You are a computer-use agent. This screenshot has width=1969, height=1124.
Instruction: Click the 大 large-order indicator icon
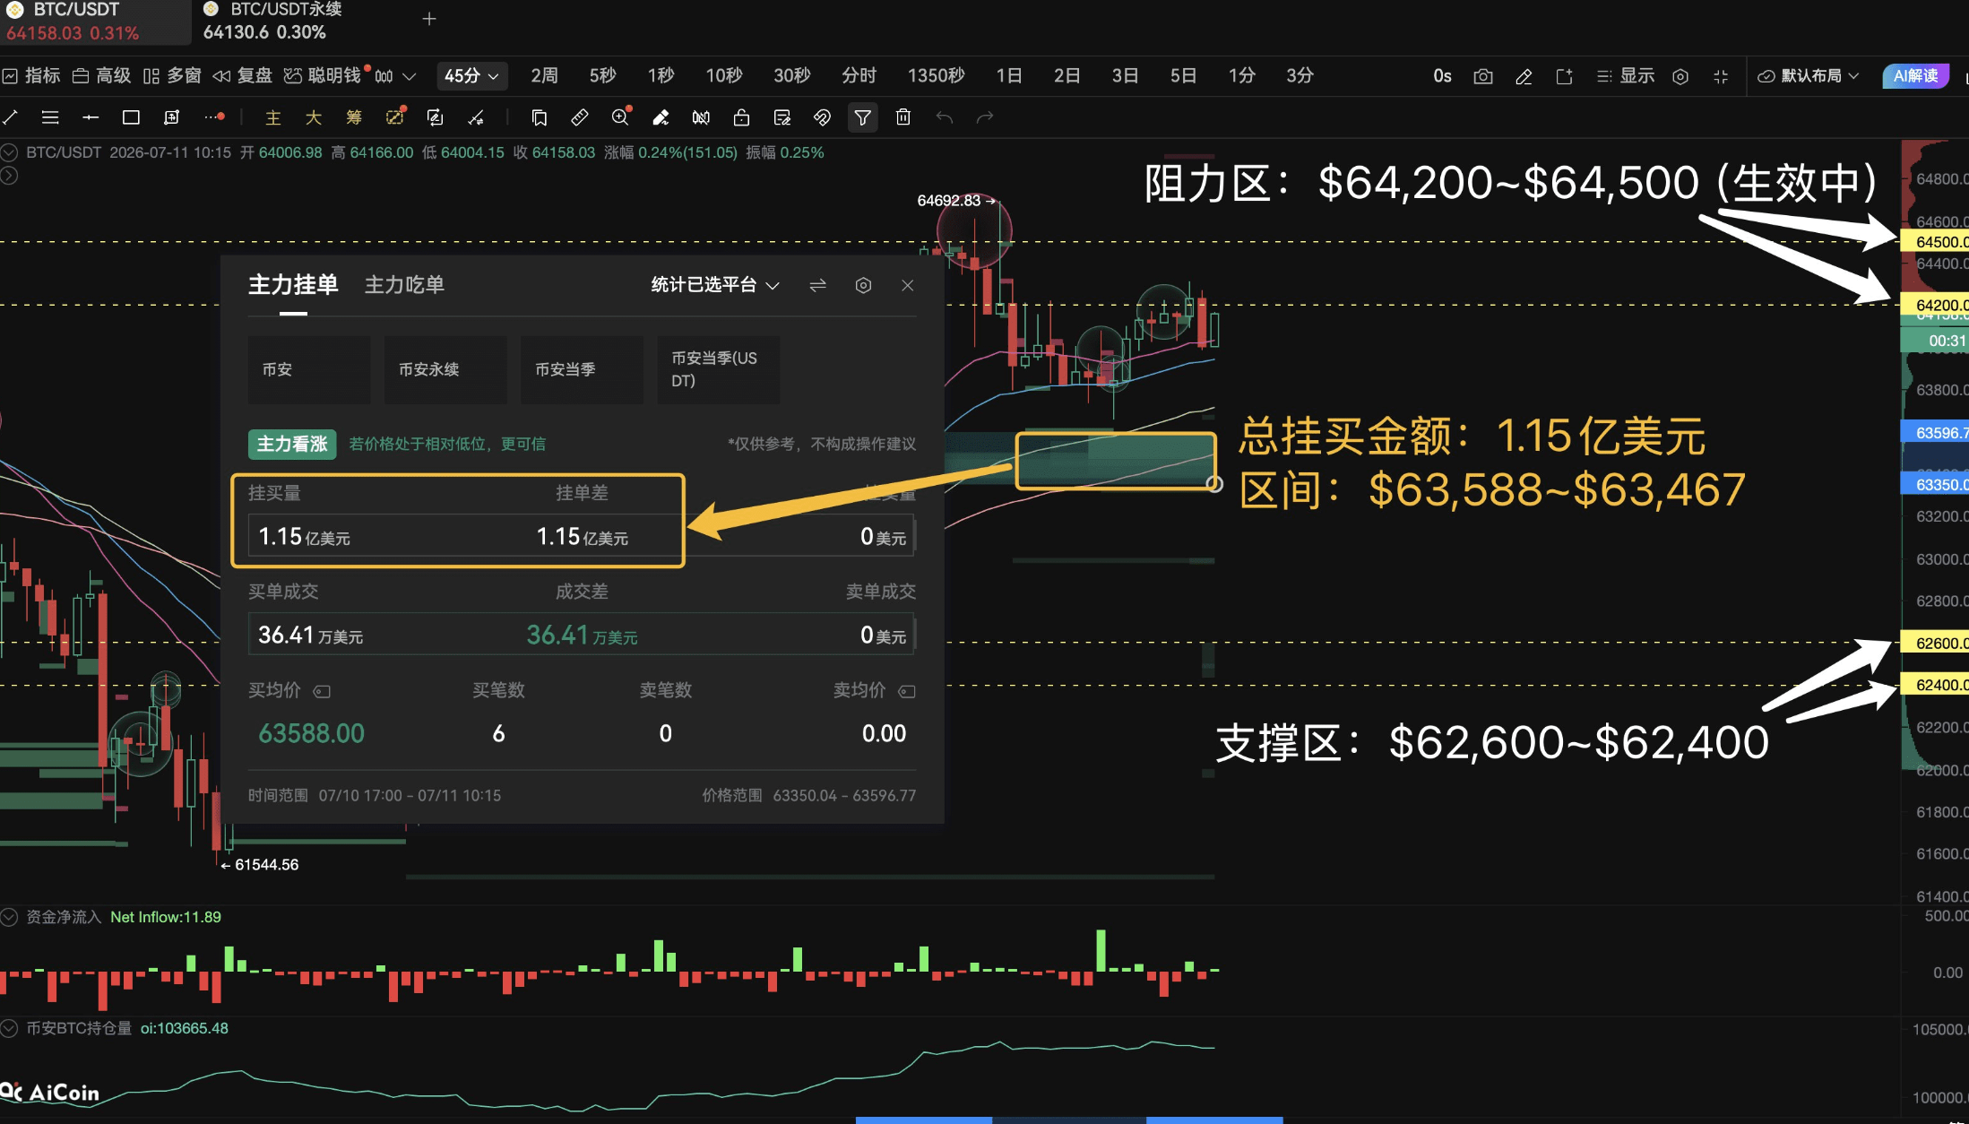click(x=314, y=117)
